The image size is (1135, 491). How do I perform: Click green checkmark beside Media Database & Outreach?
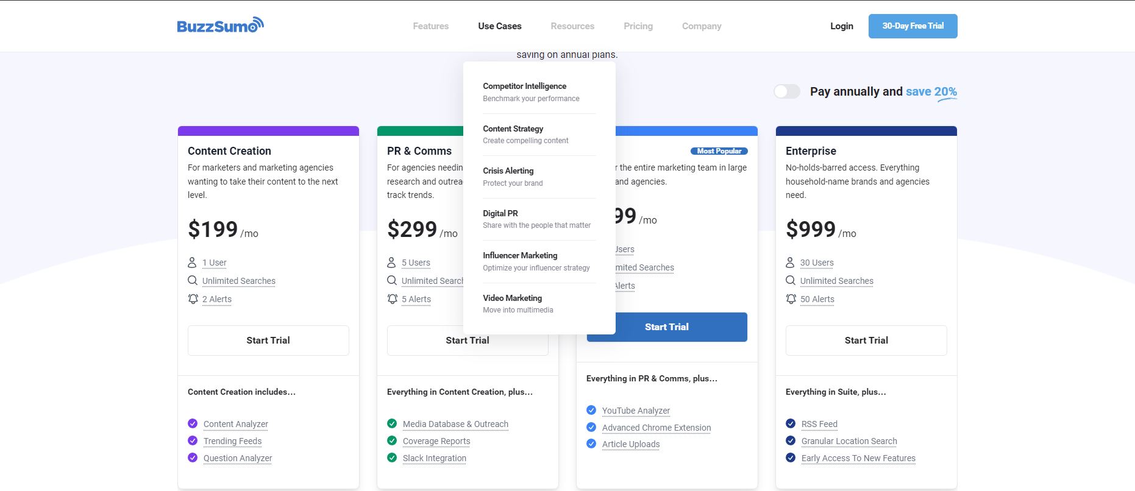click(x=392, y=423)
